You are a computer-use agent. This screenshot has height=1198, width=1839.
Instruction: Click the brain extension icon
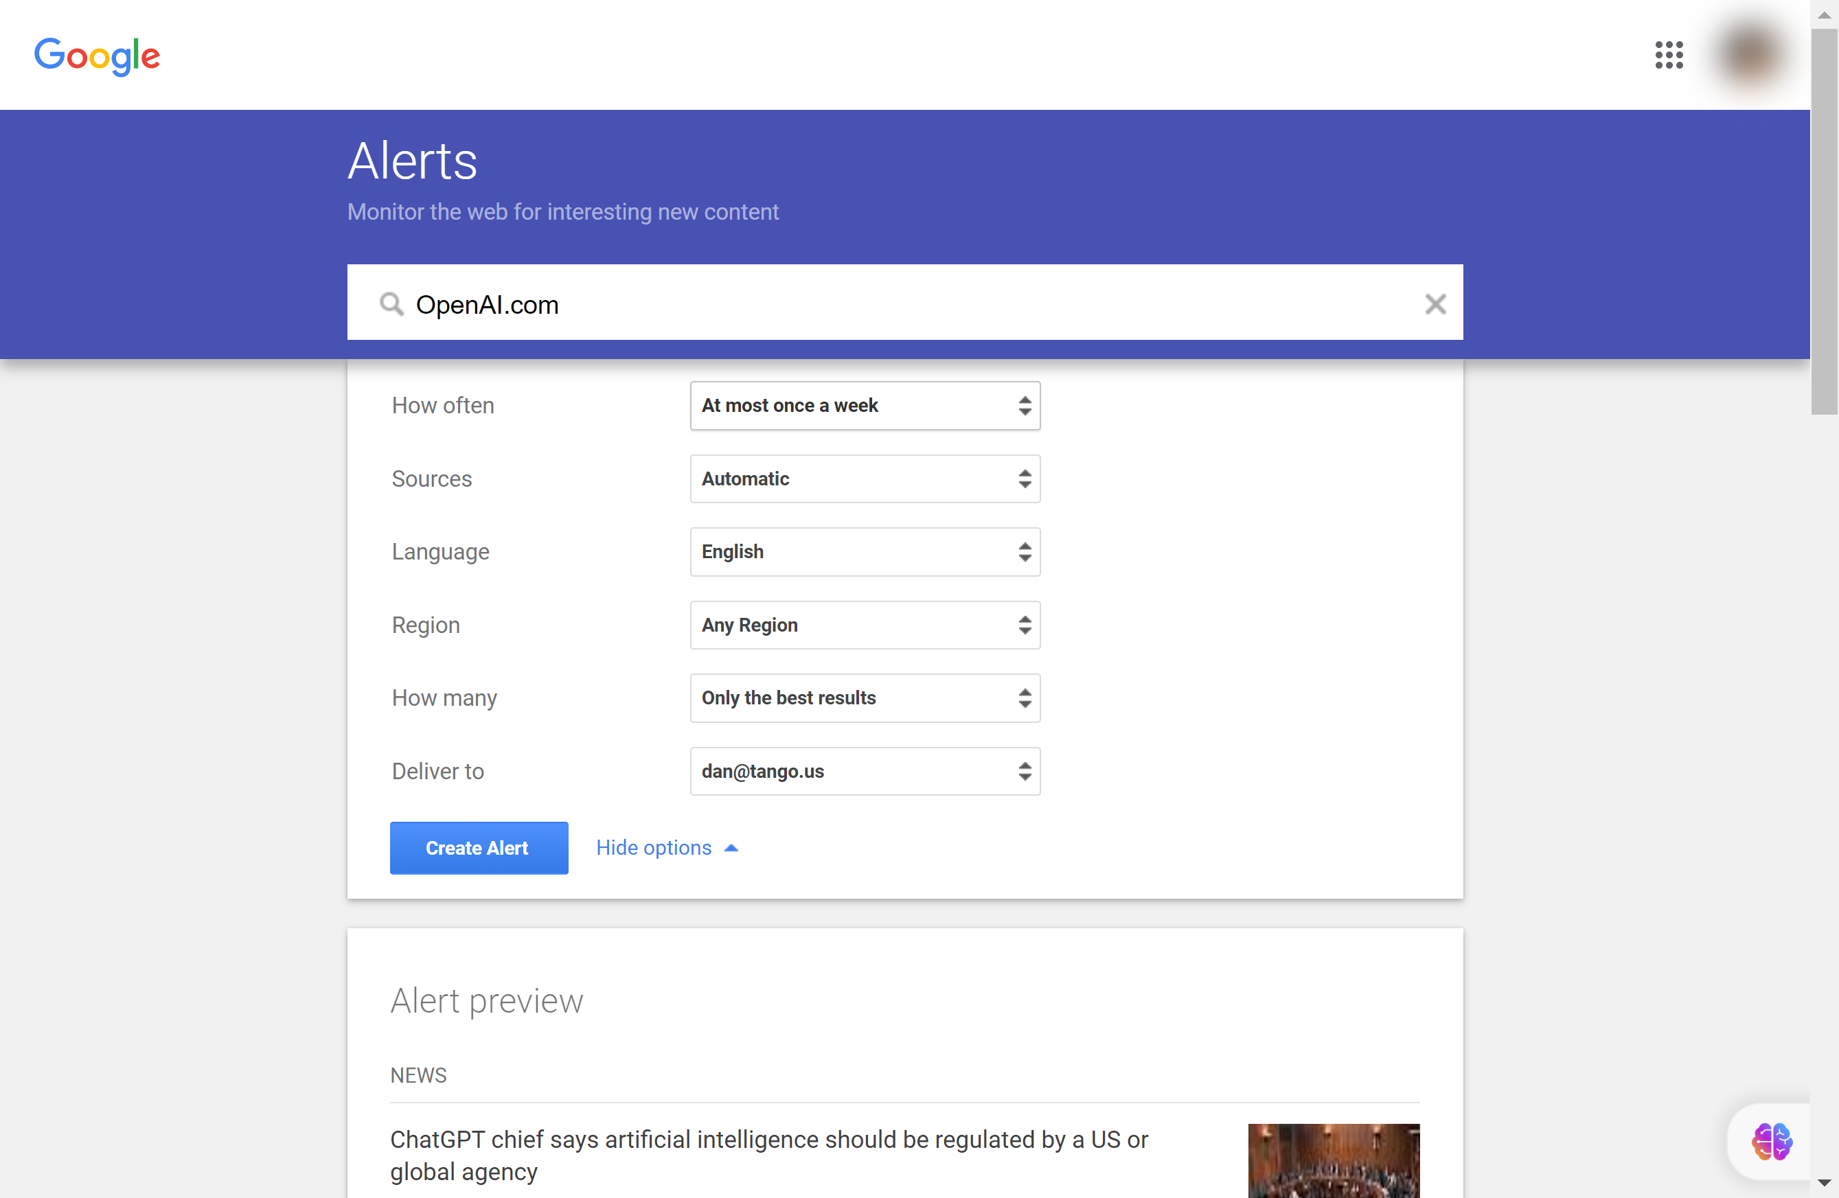coord(1772,1141)
